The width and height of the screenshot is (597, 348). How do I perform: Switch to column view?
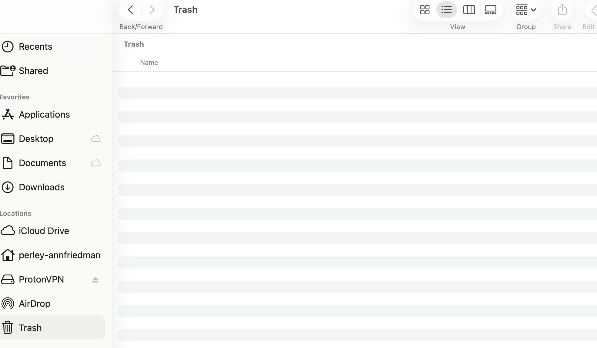click(x=469, y=10)
